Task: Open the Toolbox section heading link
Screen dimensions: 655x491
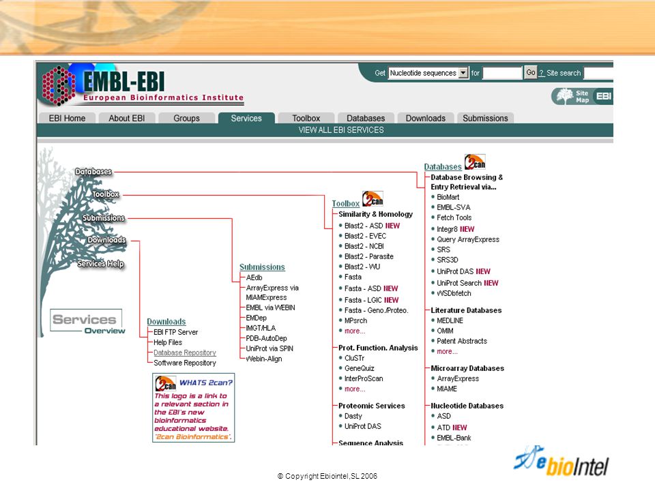Action: (346, 203)
